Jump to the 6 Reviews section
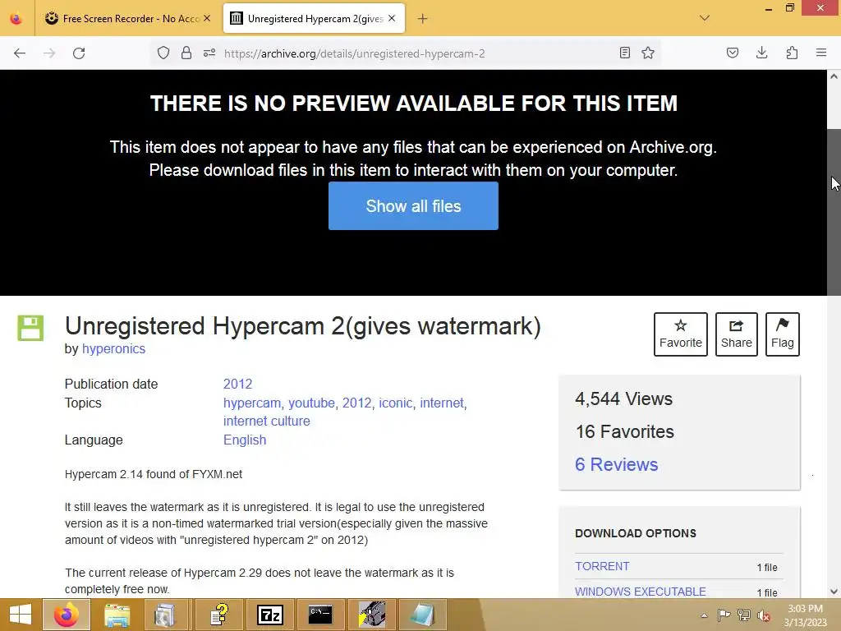The width and height of the screenshot is (841, 631). pos(616,465)
